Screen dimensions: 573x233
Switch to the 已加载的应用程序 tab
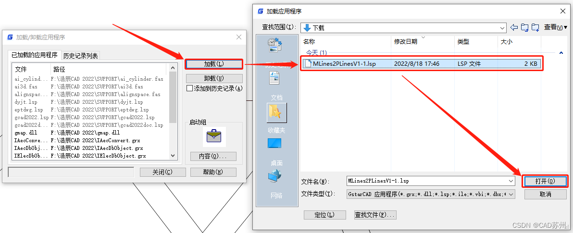coord(34,55)
